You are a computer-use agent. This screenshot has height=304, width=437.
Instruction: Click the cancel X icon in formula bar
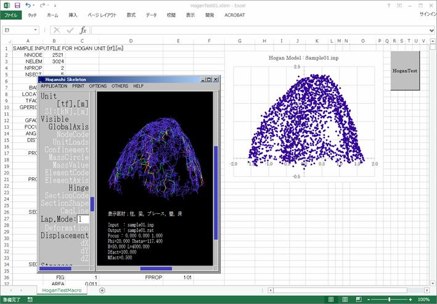pyautogui.click(x=57, y=30)
